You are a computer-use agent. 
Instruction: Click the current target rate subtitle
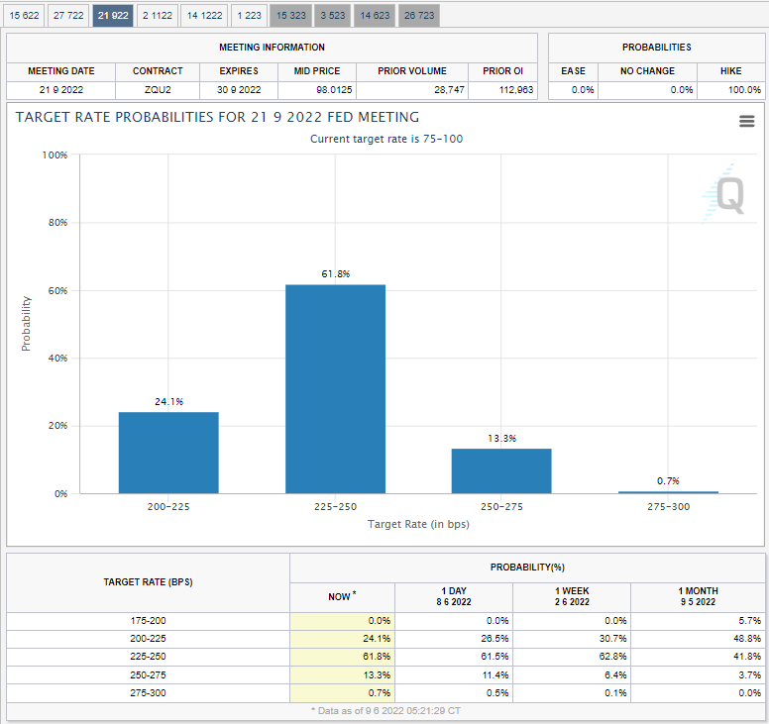pyautogui.click(x=386, y=139)
